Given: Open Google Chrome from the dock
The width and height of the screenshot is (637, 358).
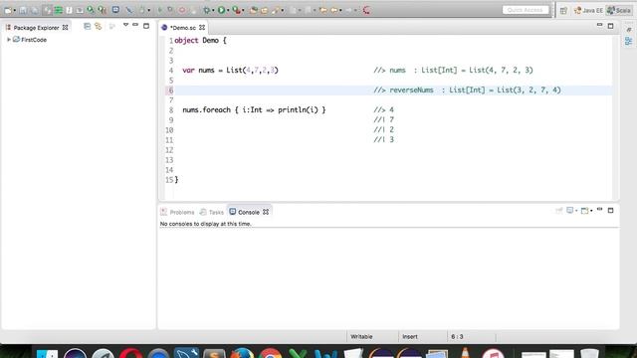Looking at the screenshot, I should coord(270,352).
